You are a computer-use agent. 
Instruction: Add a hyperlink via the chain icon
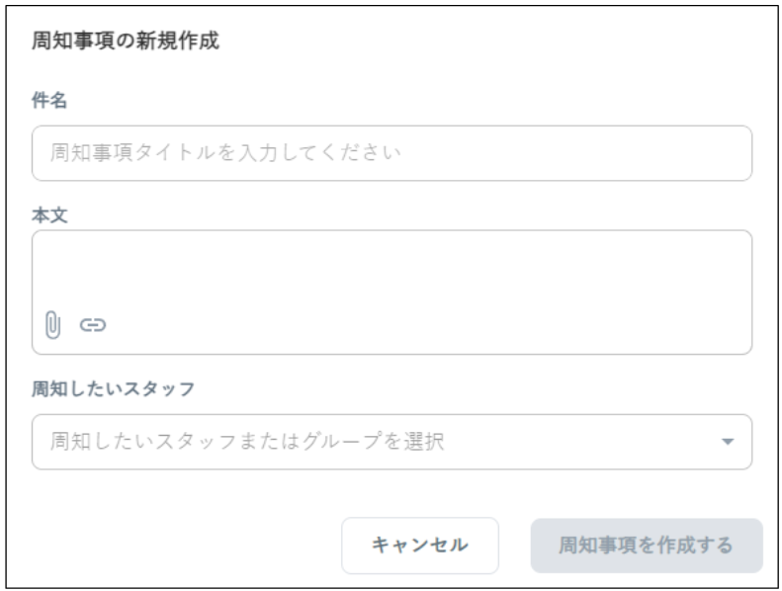(92, 323)
